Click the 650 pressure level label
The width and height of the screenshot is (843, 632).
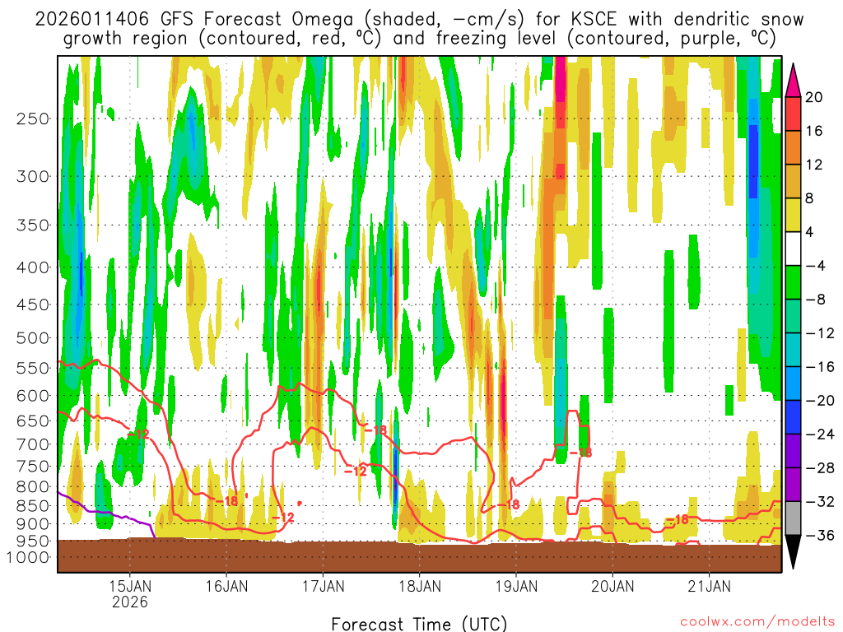pyautogui.click(x=33, y=421)
